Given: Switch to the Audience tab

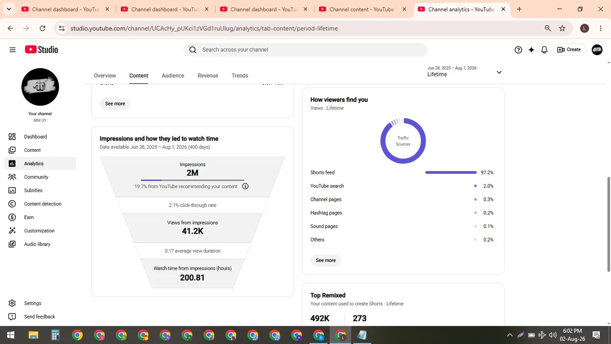Looking at the screenshot, I should tap(173, 75).
